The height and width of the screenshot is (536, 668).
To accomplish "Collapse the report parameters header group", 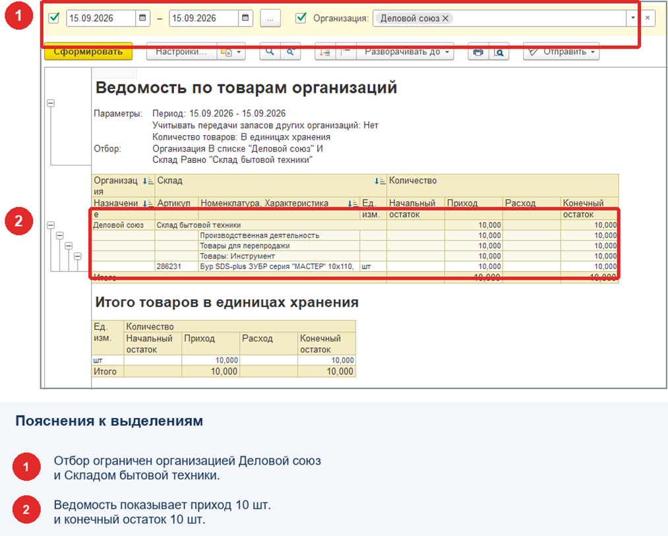I will (x=51, y=103).
